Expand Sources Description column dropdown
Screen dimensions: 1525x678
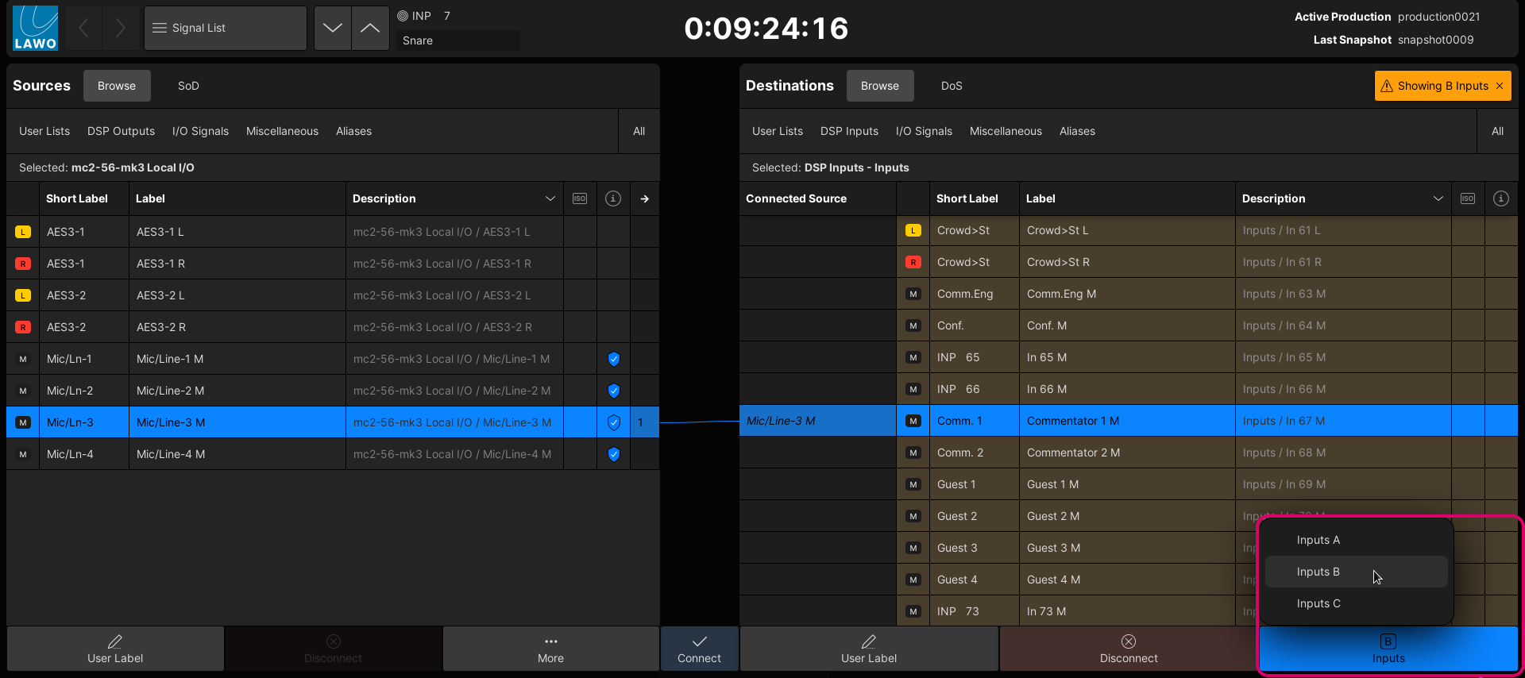550,198
